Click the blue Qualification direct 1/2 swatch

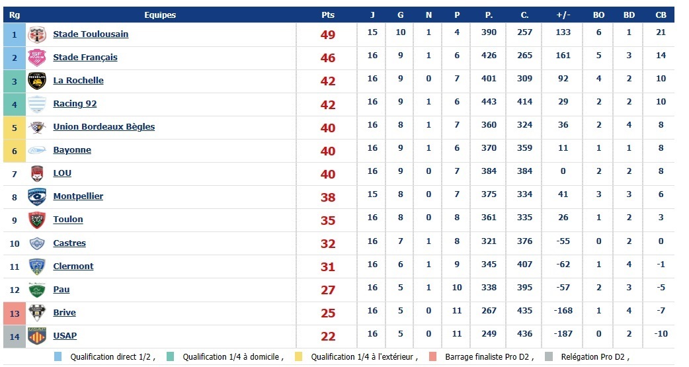pos(59,357)
